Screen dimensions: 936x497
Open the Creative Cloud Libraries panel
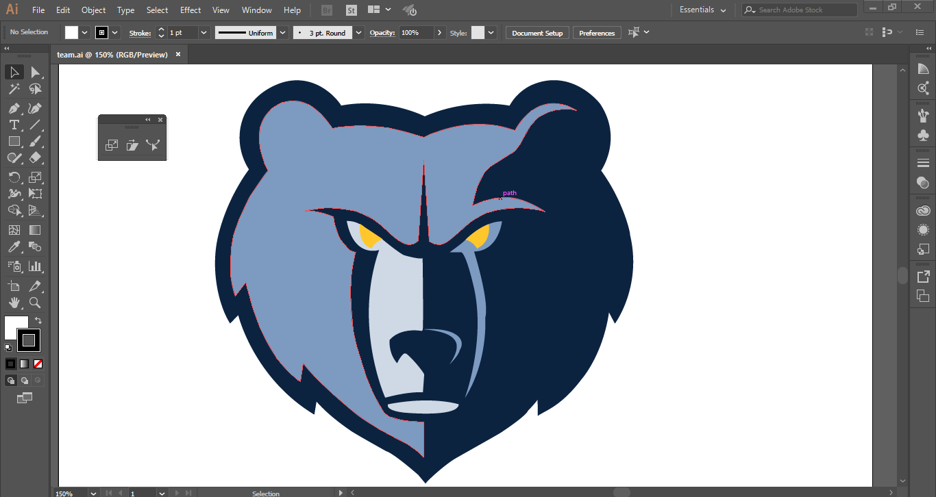point(923,210)
